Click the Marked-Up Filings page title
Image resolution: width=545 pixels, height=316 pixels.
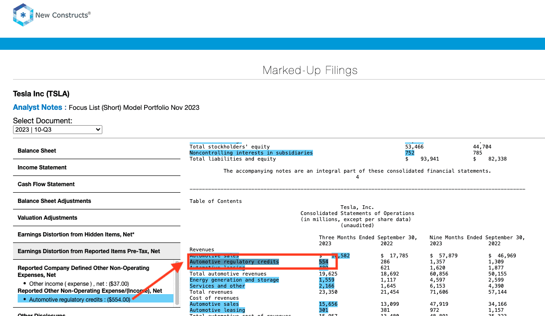[310, 70]
